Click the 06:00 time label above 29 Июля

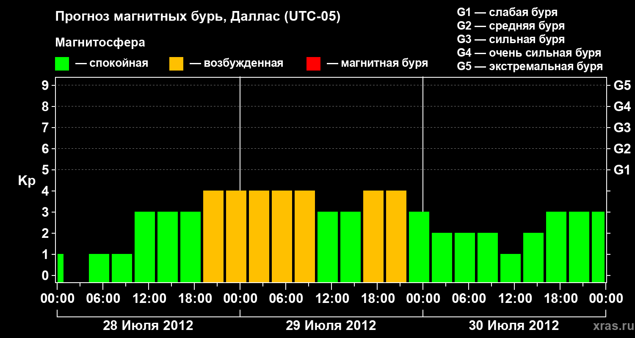tap(285, 299)
